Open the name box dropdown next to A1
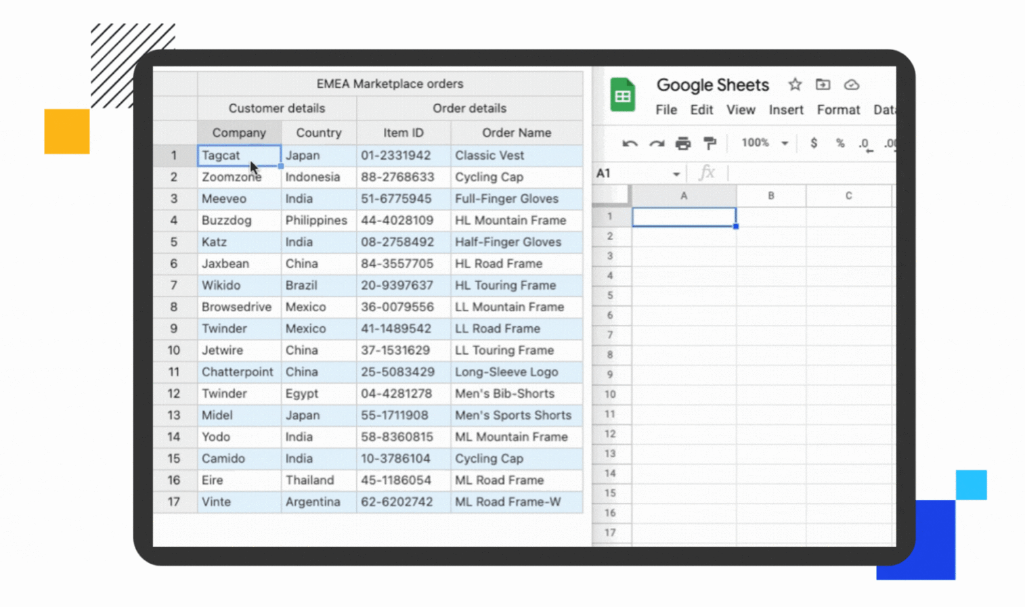This screenshot has height=607, width=1025. point(676,173)
